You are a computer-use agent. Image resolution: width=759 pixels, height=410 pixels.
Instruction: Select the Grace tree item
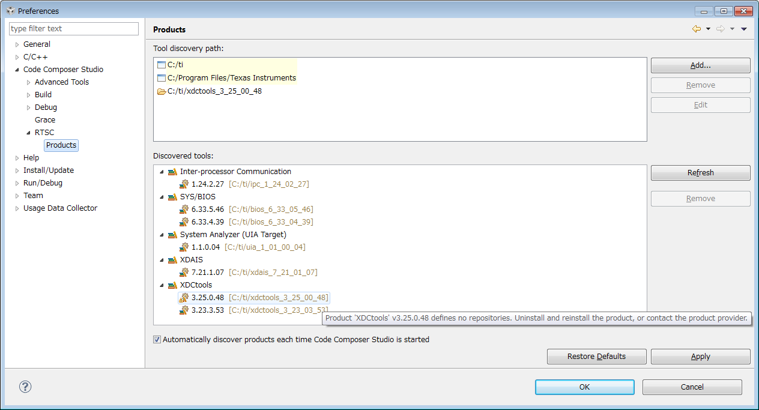45,120
